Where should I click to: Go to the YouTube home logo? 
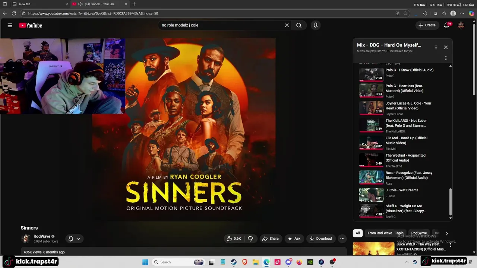point(31,25)
